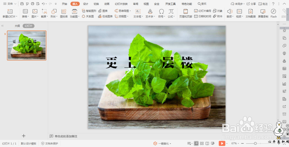Click the Print icon in quick access toolbar
Screen dimensions: 289x147
[33, 4]
